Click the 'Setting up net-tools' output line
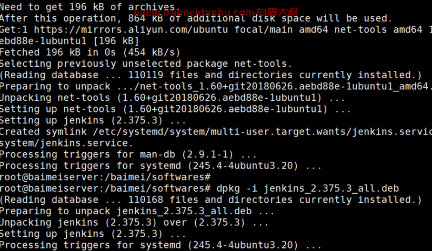The height and width of the screenshot is (251, 432). click(175, 109)
